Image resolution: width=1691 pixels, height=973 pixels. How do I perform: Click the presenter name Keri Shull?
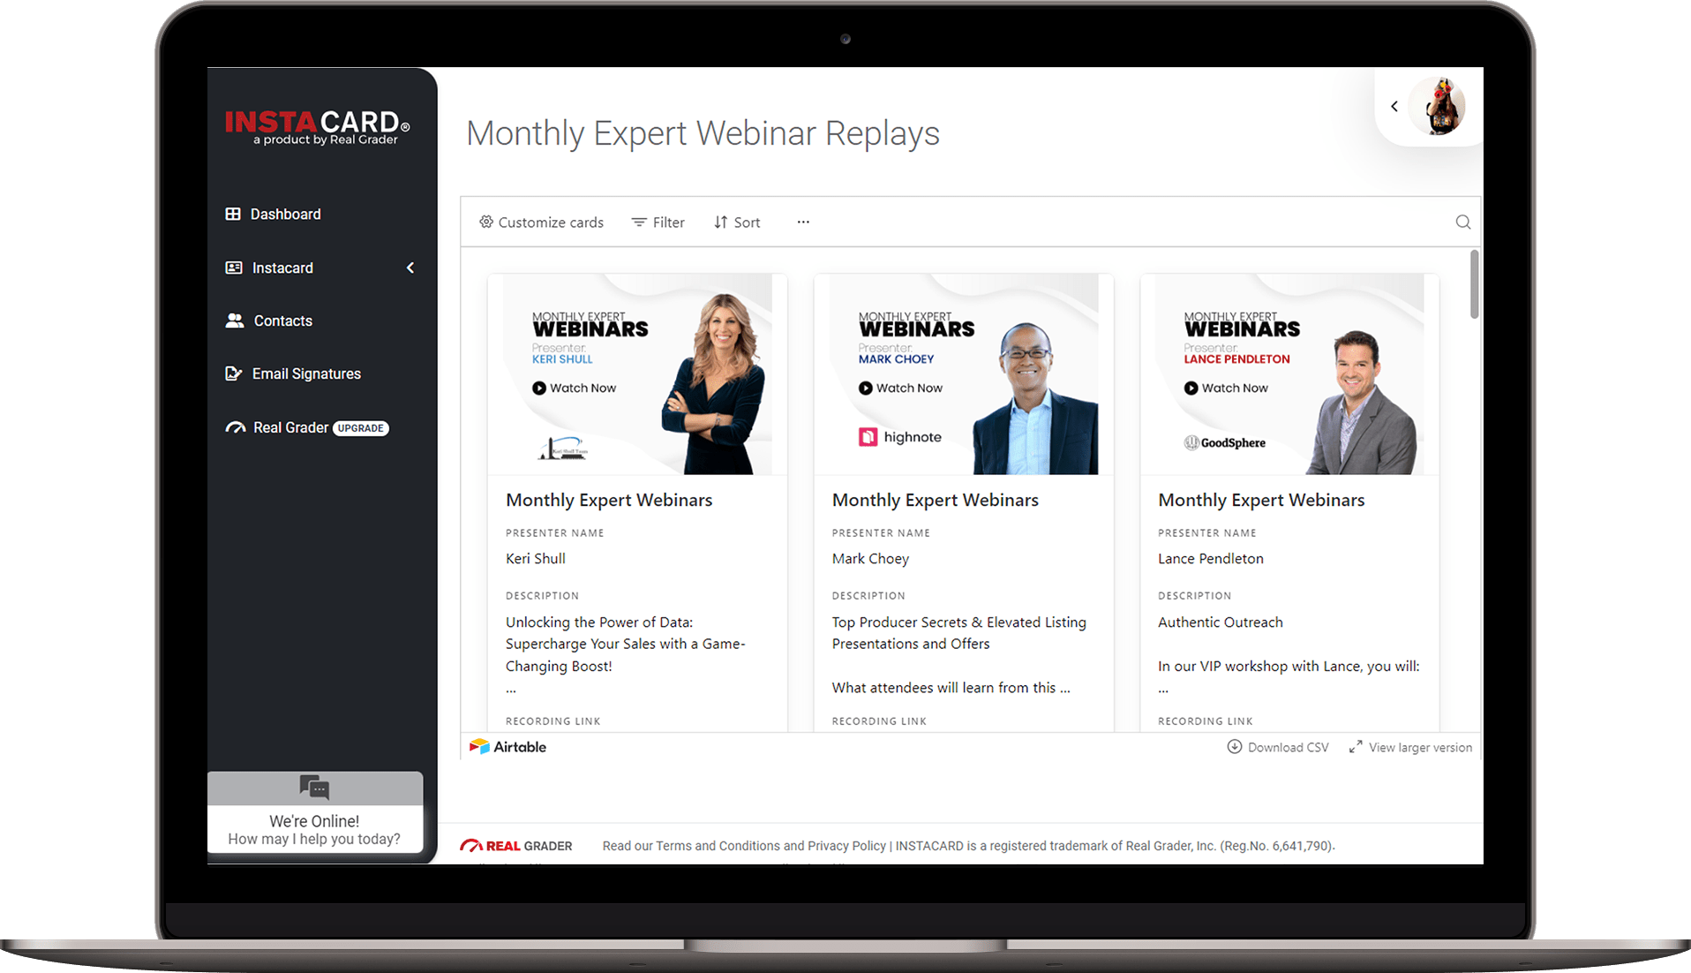tap(536, 559)
